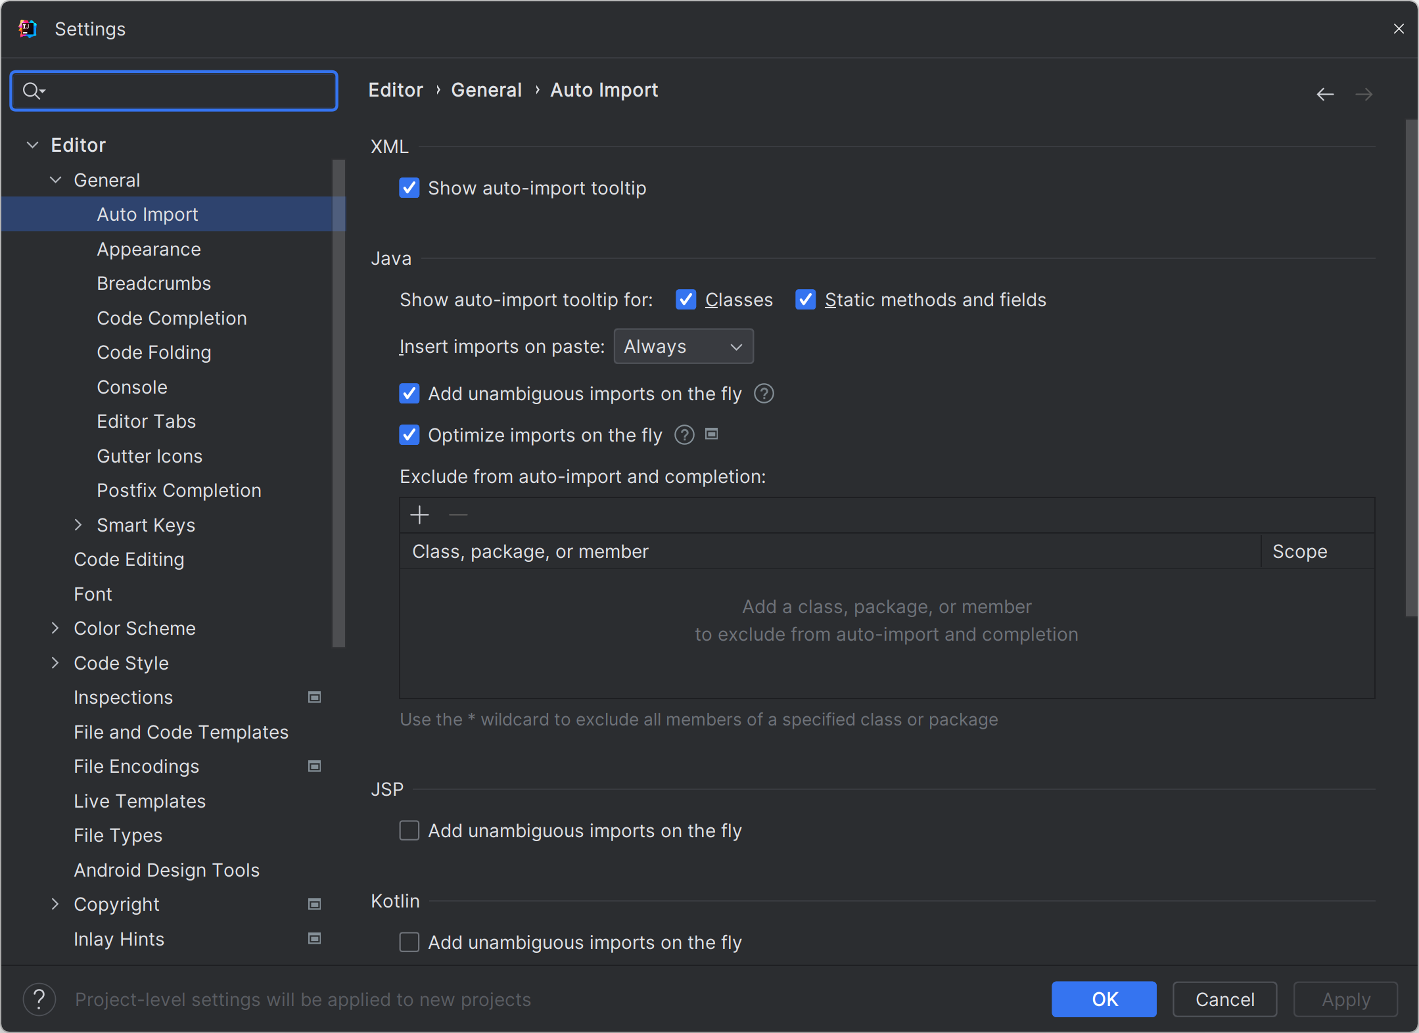Open File and Code Templates
The width and height of the screenshot is (1419, 1033).
(181, 732)
